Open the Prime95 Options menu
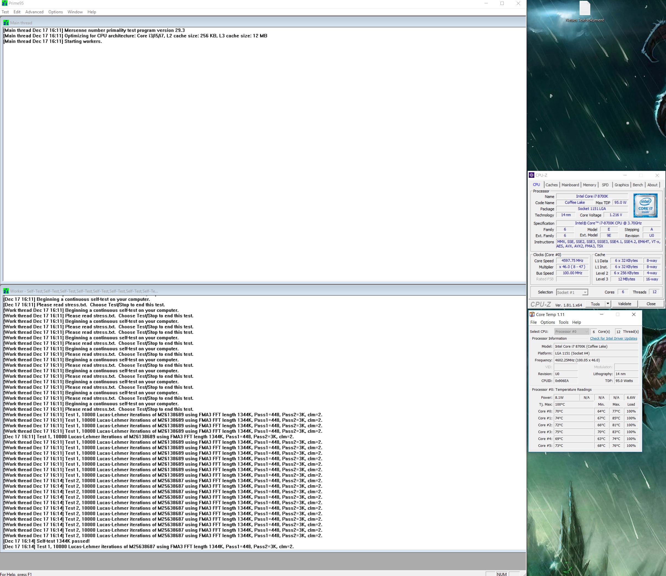Screen dimensions: 666x576 pyautogui.click(x=55, y=12)
